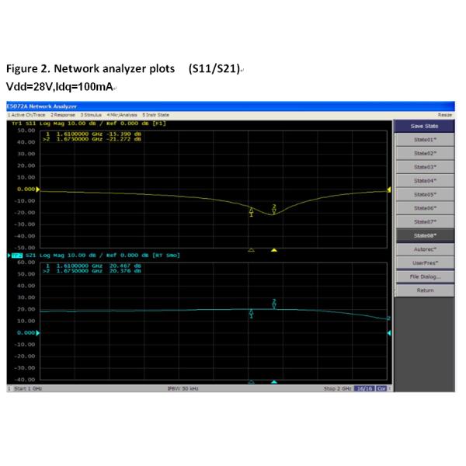Click the yellow S11 reference level arrow

tap(40, 189)
